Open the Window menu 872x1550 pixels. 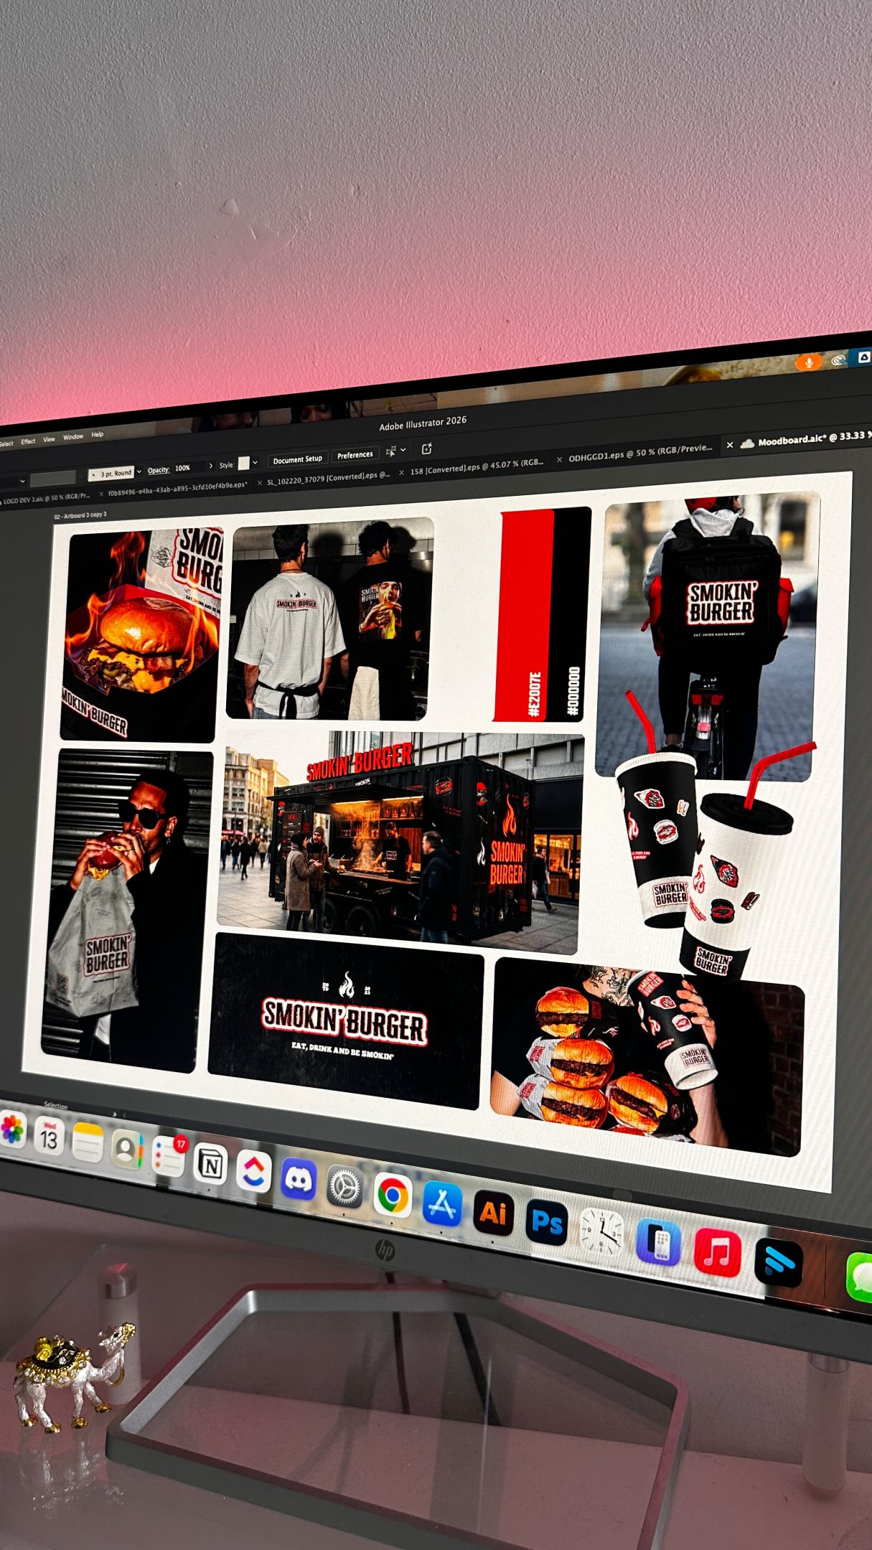point(73,437)
